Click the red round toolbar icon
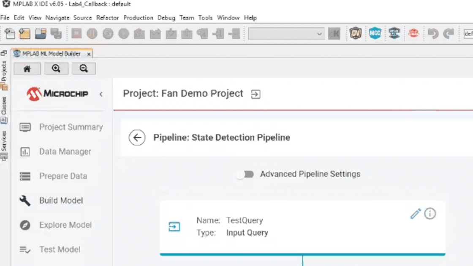Image resolution: width=473 pixels, height=266 pixels. [413, 33]
